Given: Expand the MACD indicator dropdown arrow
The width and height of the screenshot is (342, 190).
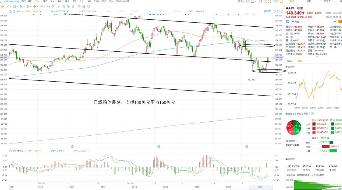Looking at the screenshot, I should 25,151.
